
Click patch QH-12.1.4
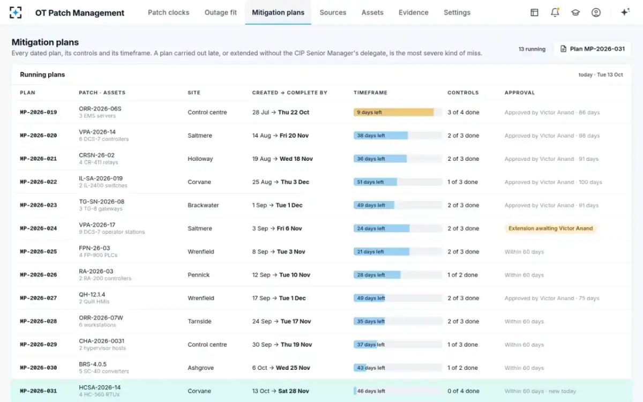92,295
